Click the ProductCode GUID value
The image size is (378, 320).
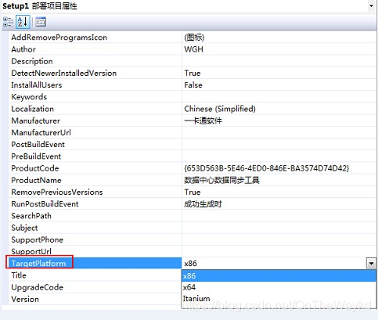click(x=267, y=168)
